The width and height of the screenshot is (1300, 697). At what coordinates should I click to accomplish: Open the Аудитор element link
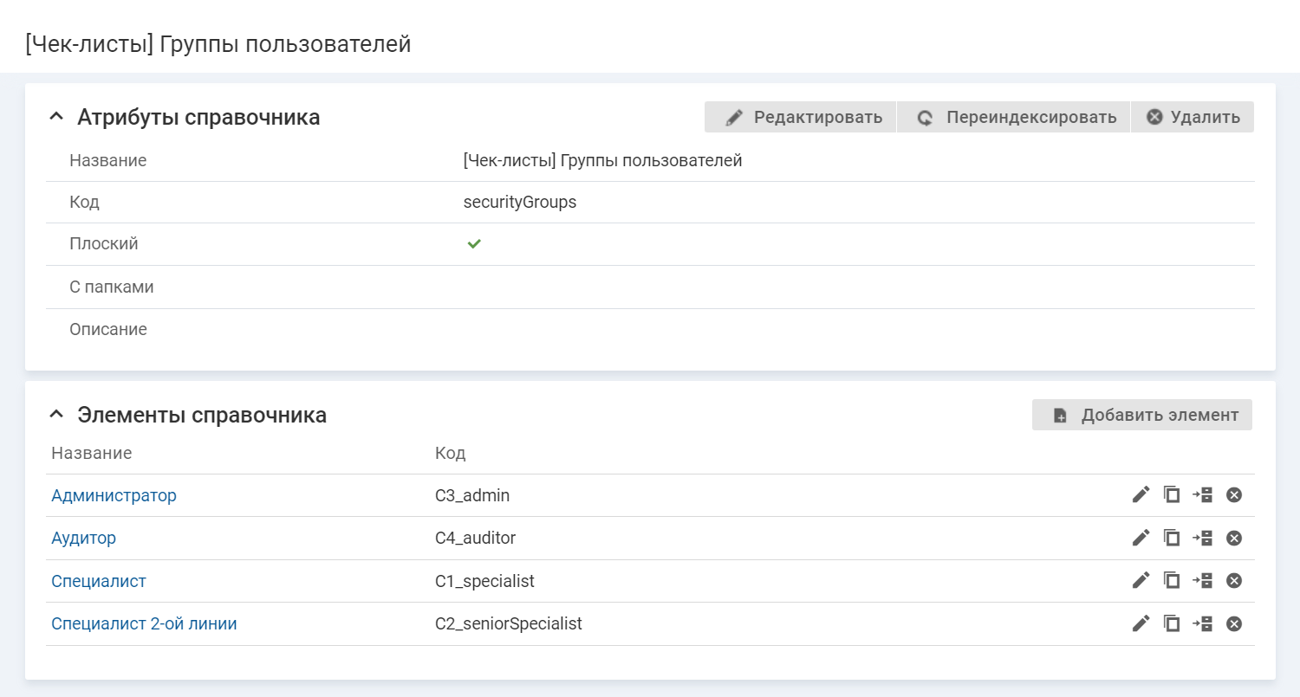pyautogui.click(x=83, y=538)
